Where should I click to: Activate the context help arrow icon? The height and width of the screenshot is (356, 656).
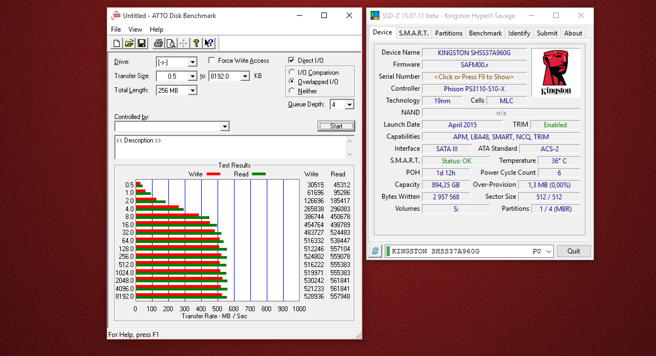tap(209, 43)
